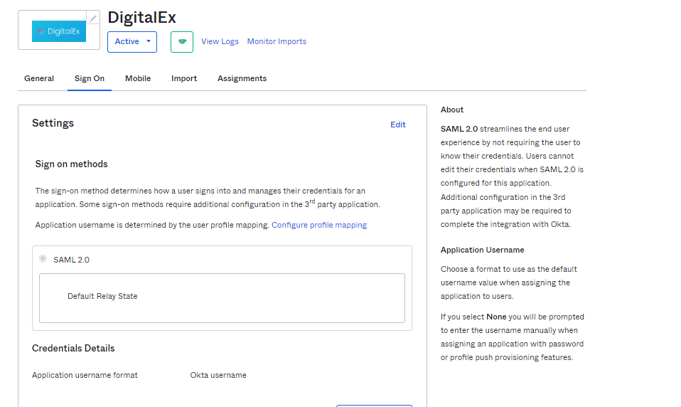Open the Configure profile mapping link
The width and height of the screenshot is (681, 407).
(319, 226)
